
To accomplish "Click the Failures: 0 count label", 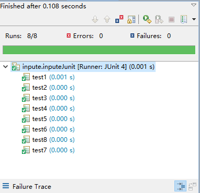I will [x=154, y=36].
